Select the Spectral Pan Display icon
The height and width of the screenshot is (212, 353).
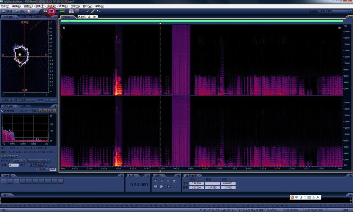click(57, 11)
